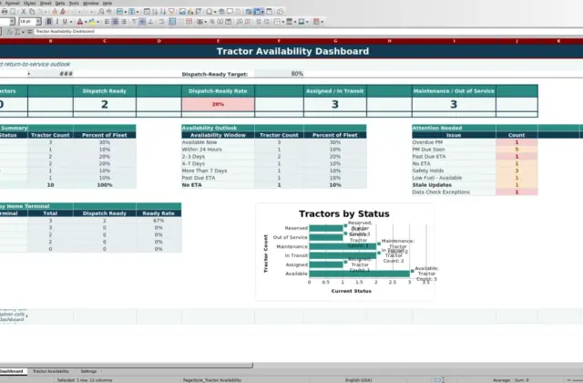Click the formula input line

(x=308, y=32)
